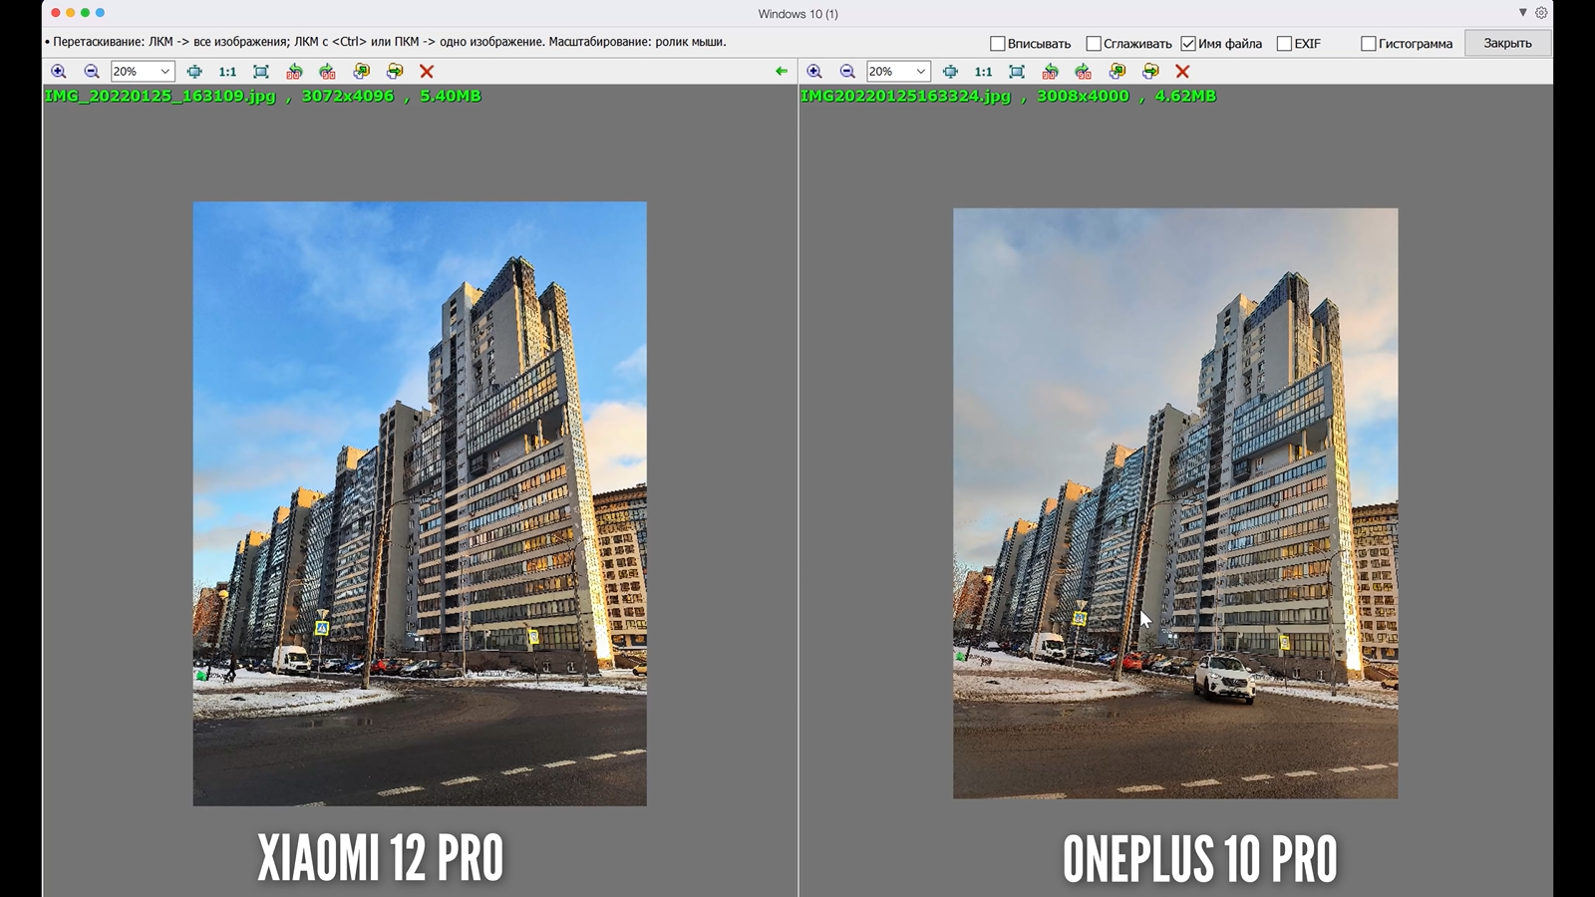The height and width of the screenshot is (897, 1595).
Task: Rotate left image 90 degrees counterclockwise
Action: 294,72
